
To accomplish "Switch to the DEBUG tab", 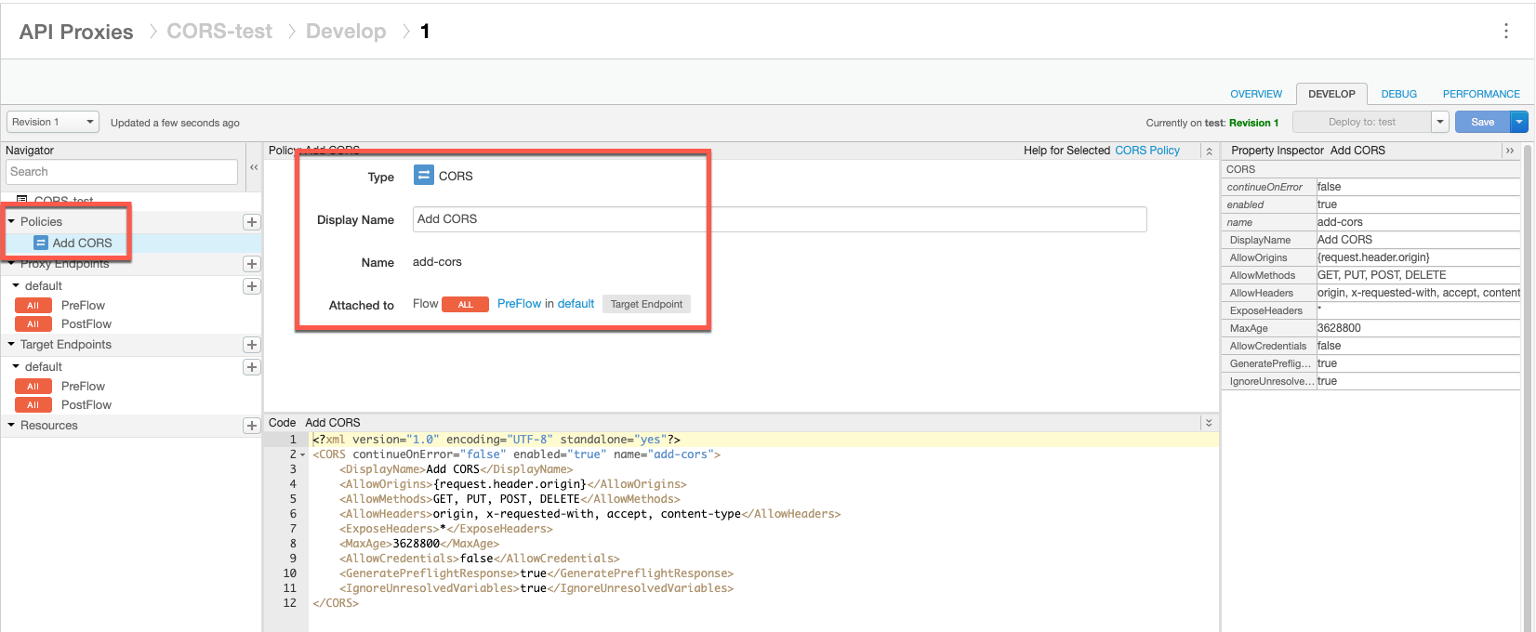I will [x=1398, y=94].
